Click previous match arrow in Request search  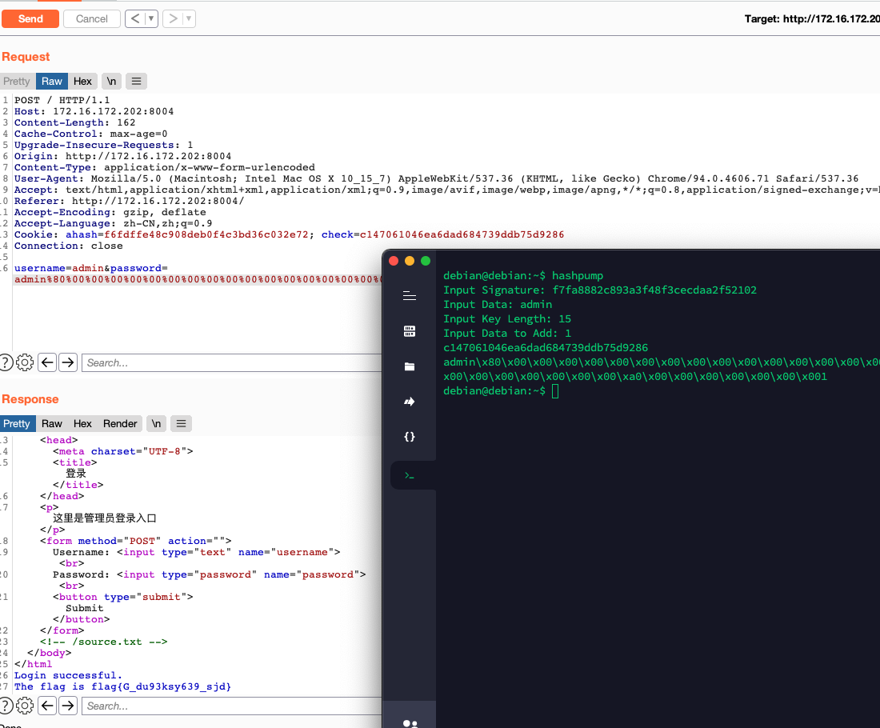click(48, 362)
